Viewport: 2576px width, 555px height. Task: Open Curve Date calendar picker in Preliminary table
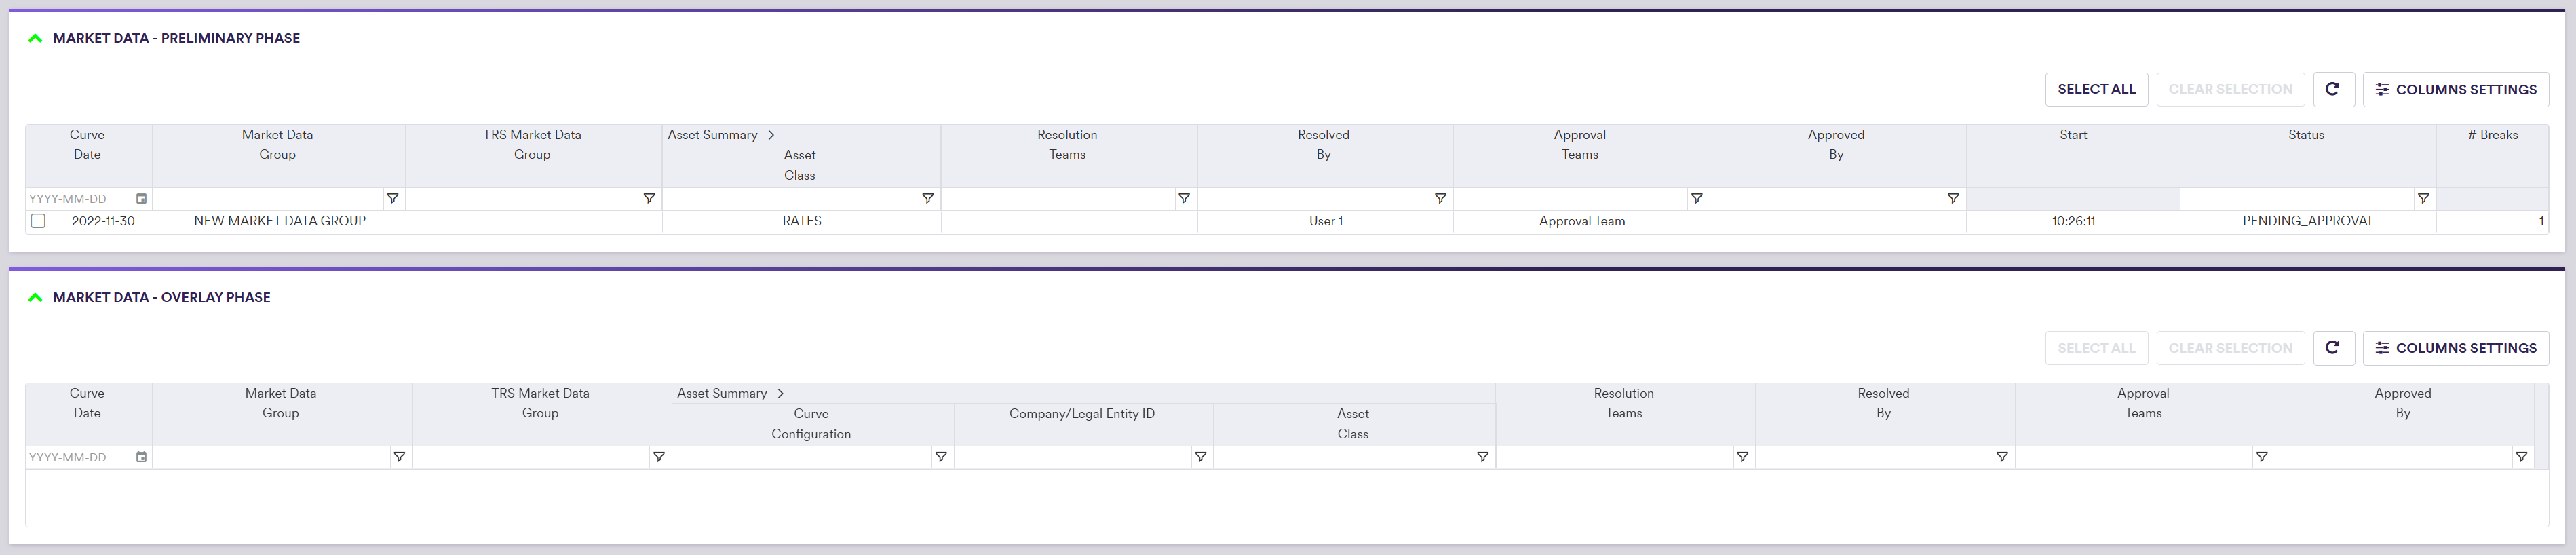141,199
